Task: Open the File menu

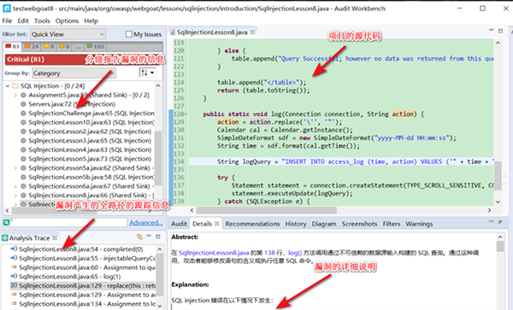Action: pos(7,20)
